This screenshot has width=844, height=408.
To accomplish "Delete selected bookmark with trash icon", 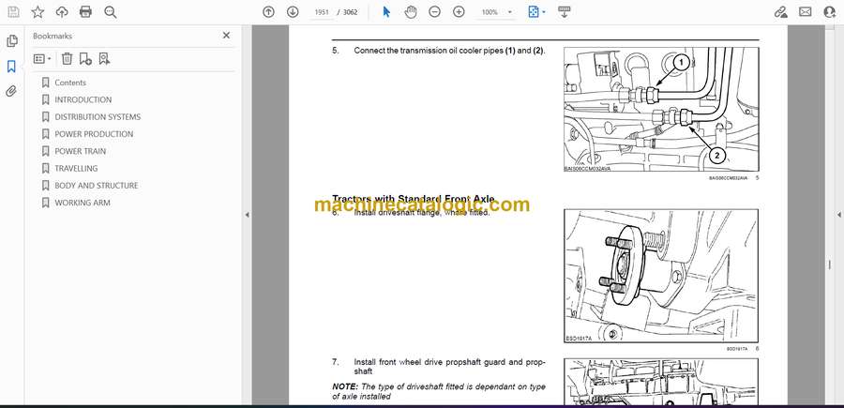I will coord(67,58).
